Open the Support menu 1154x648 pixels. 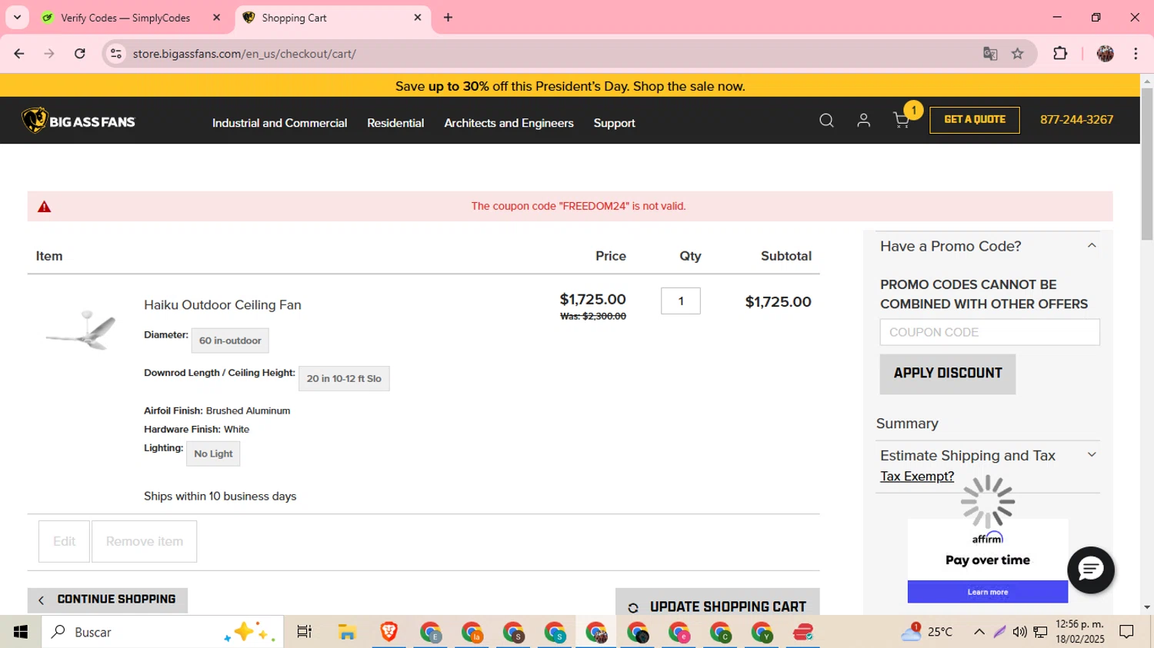[614, 123]
